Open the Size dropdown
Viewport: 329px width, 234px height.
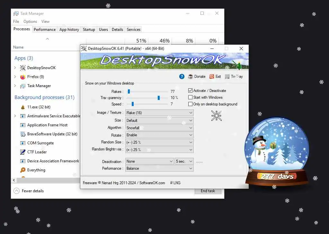tap(159, 121)
